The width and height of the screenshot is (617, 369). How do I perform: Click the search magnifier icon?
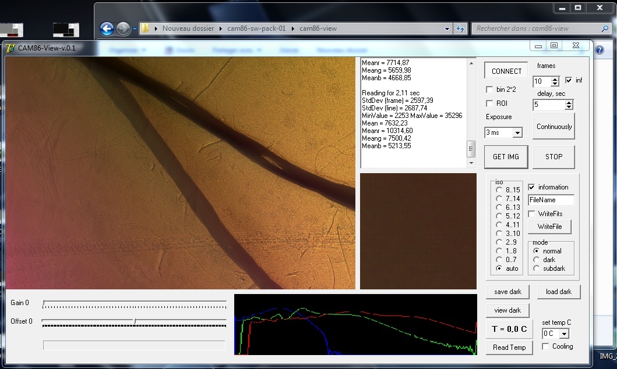[605, 28]
